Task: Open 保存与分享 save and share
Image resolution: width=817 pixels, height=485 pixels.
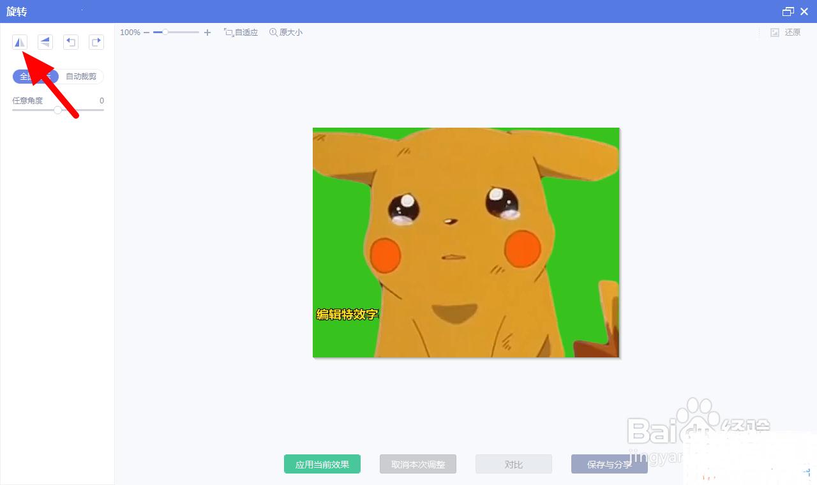Action: click(x=609, y=465)
